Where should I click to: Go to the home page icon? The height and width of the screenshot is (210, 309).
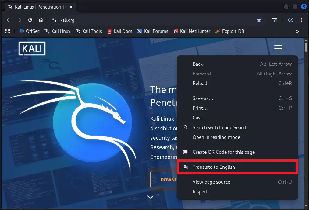coord(41,20)
